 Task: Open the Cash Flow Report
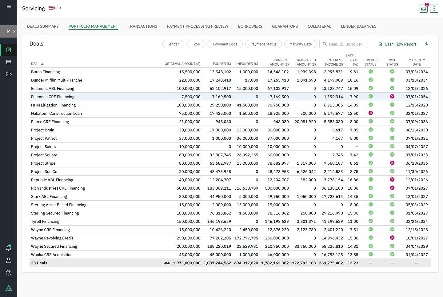click(397, 44)
